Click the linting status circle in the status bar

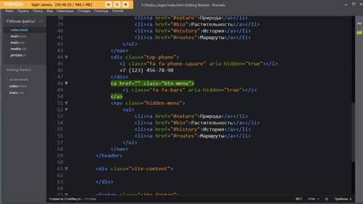tap(327, 199)
